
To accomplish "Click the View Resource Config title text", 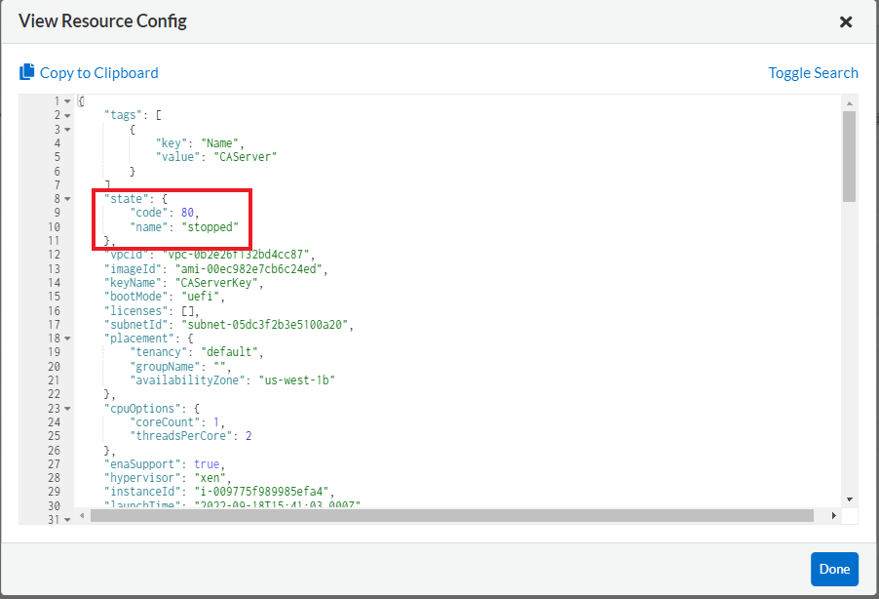I will pos(102,20).
